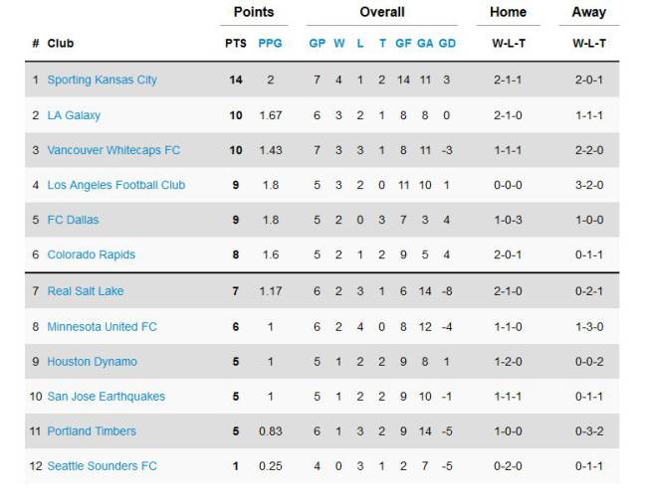Open the Los Angeles Football Club link

[116, 185]
